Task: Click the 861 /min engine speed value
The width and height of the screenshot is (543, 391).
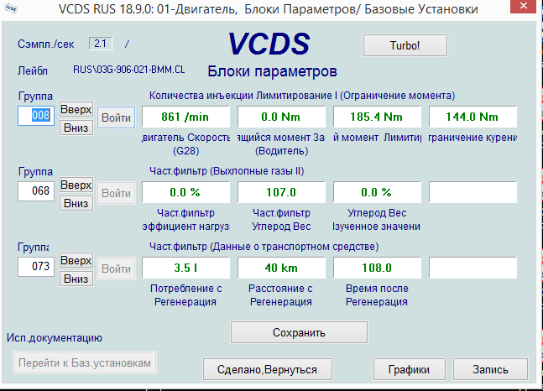Action: click(183, 117)
